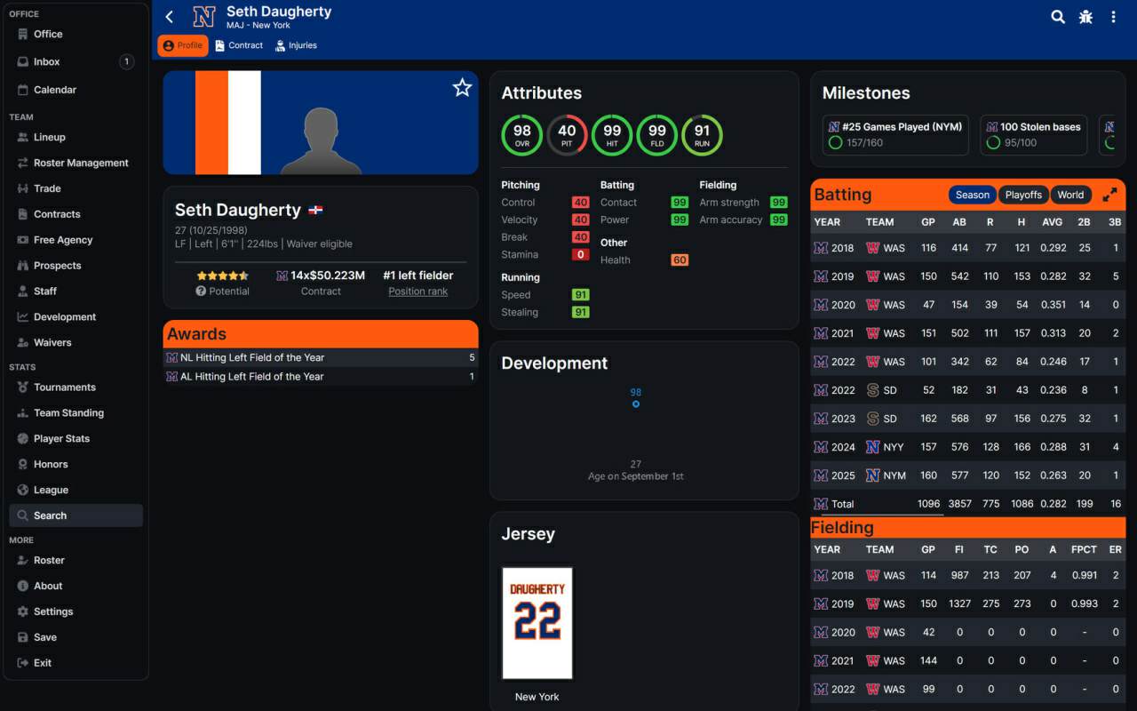
Task: Select the Season batting stats filter
Action: [972, 195]
